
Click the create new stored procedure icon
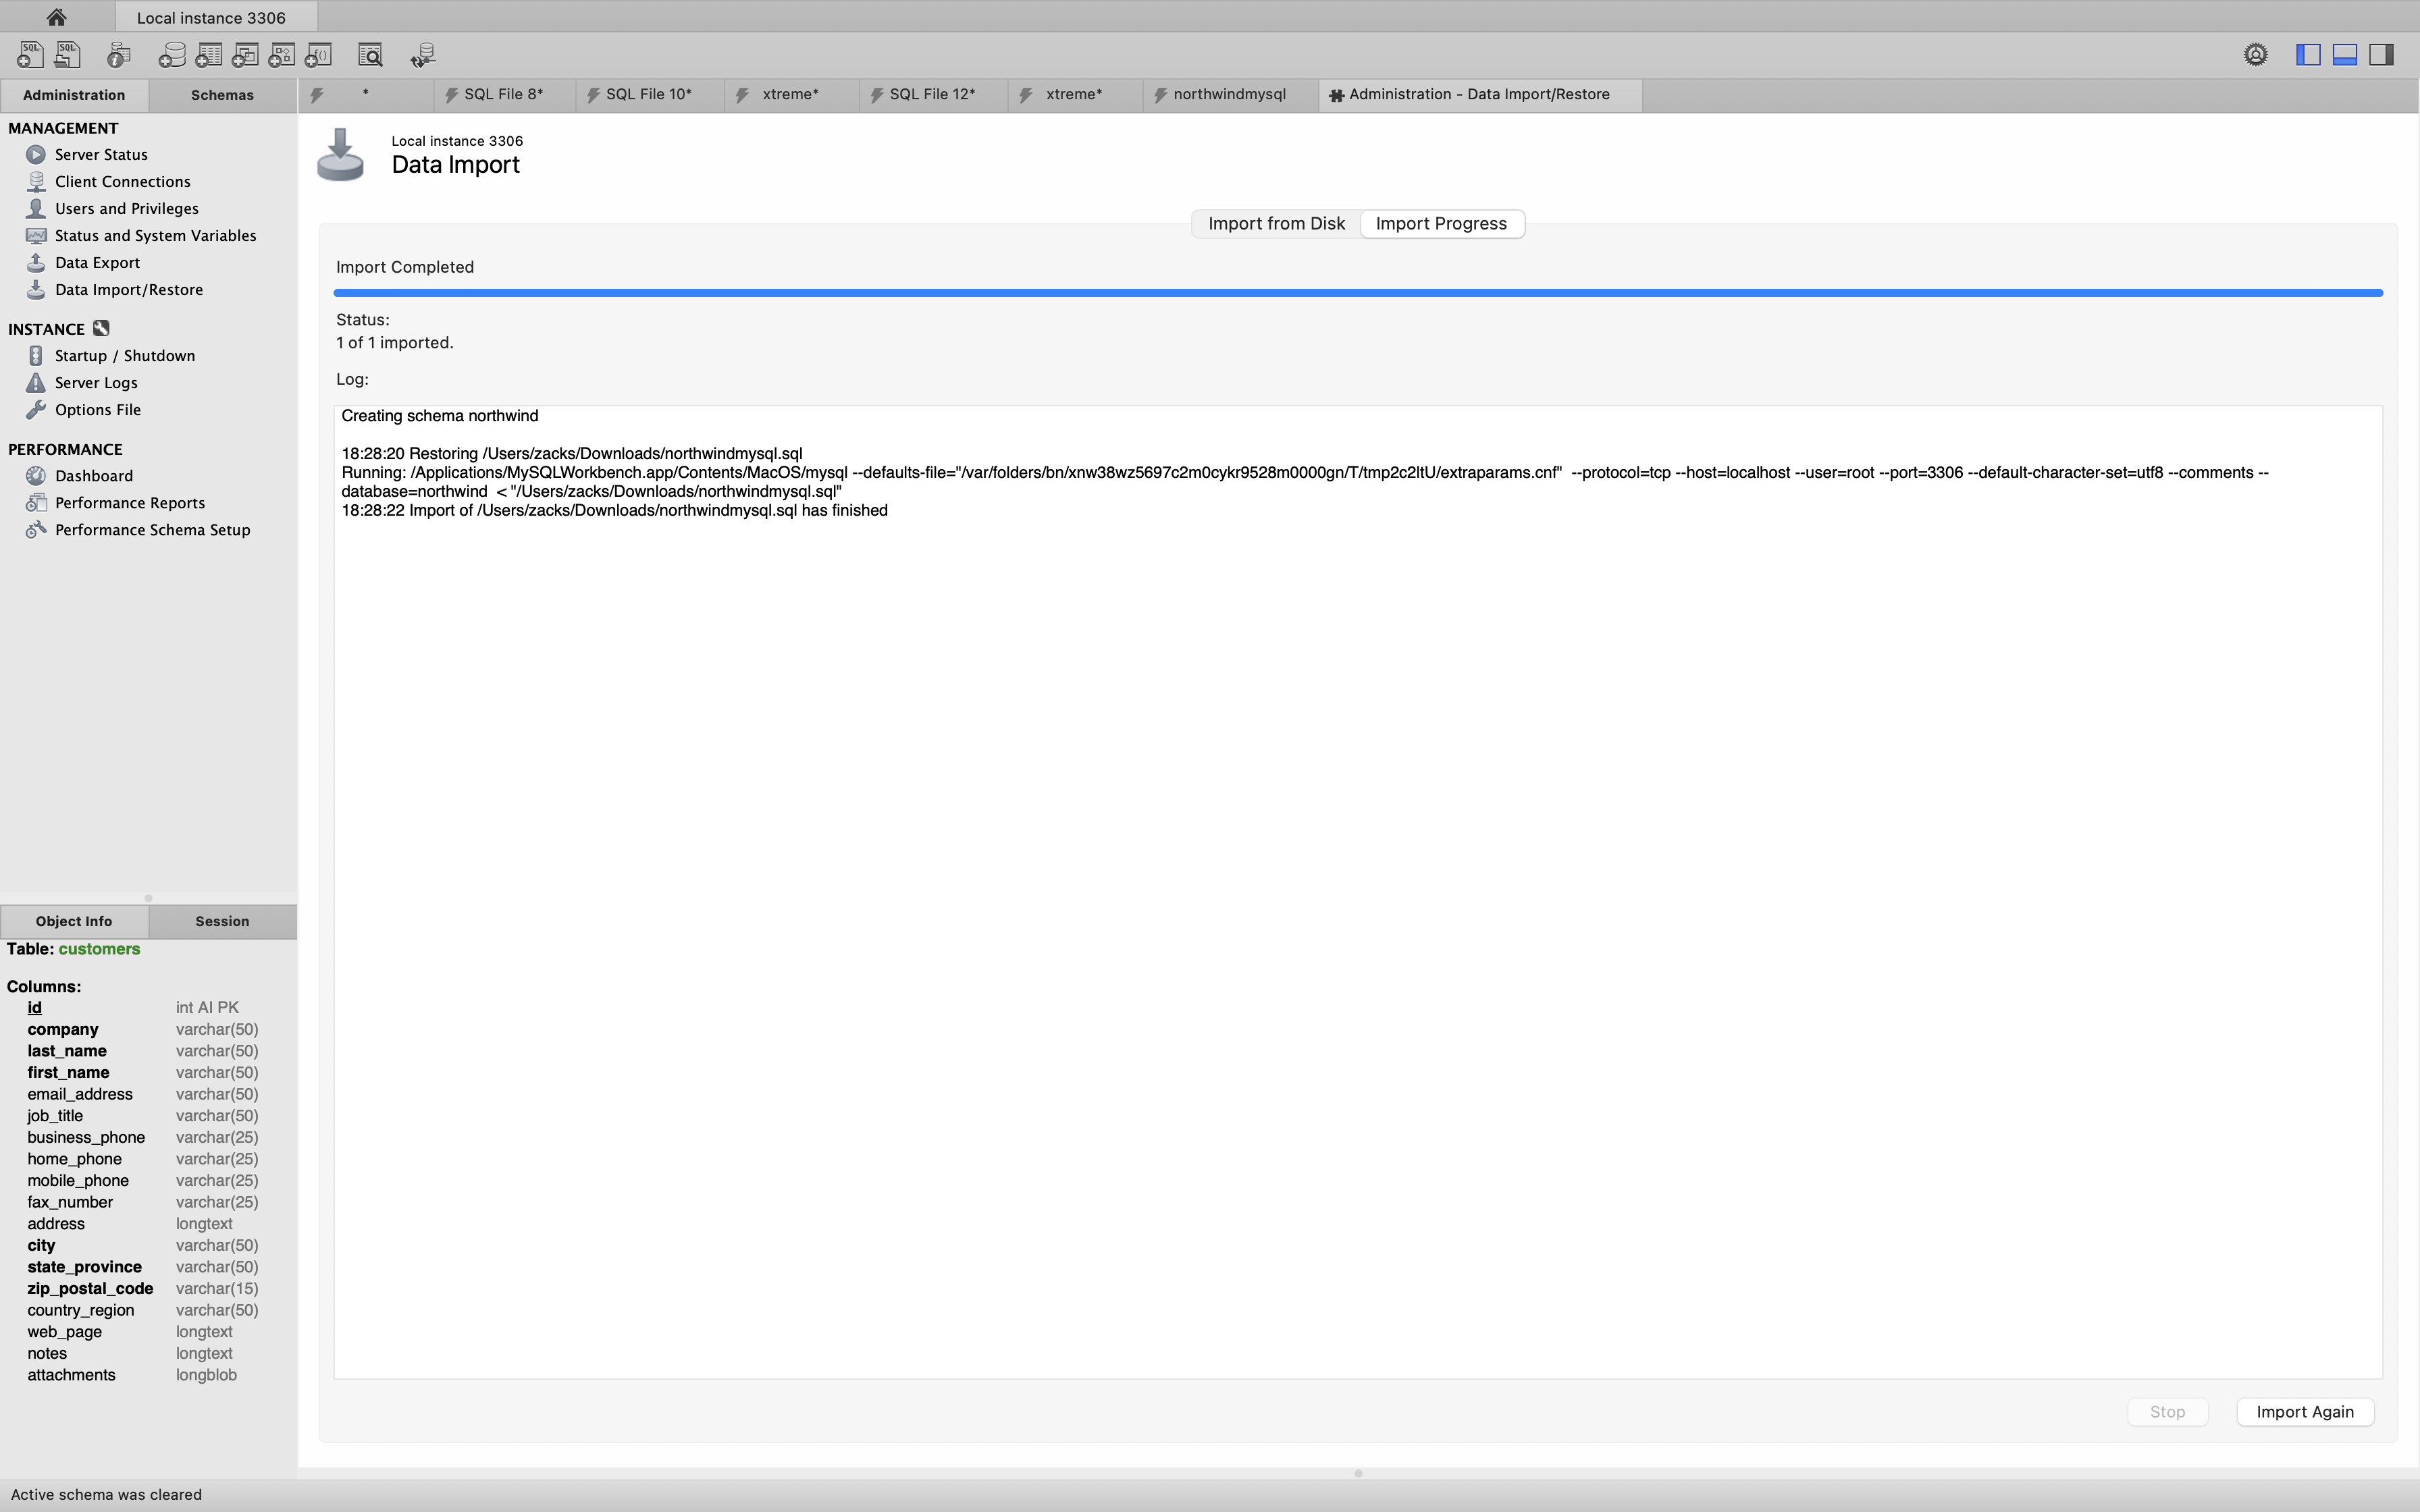[x=282, y=55]
